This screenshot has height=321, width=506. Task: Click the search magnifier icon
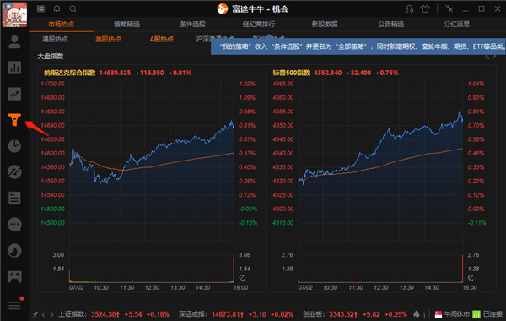pos(73,8)
